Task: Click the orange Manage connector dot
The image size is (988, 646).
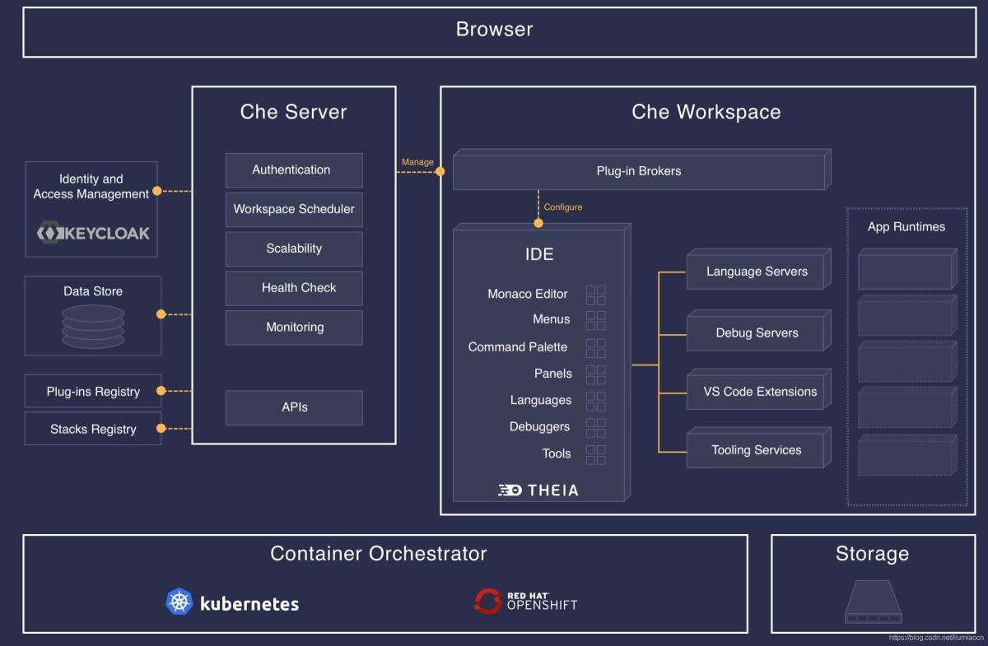Action: pos(440,172)
